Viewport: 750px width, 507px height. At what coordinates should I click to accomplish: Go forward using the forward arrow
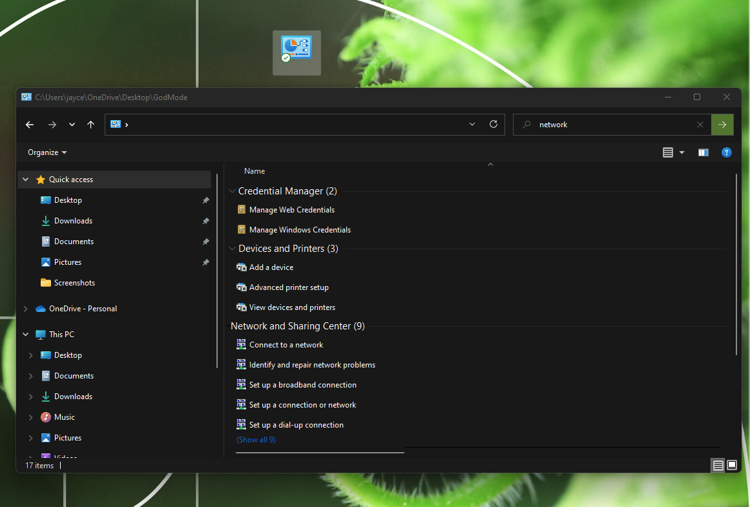(x=52, y=125)
